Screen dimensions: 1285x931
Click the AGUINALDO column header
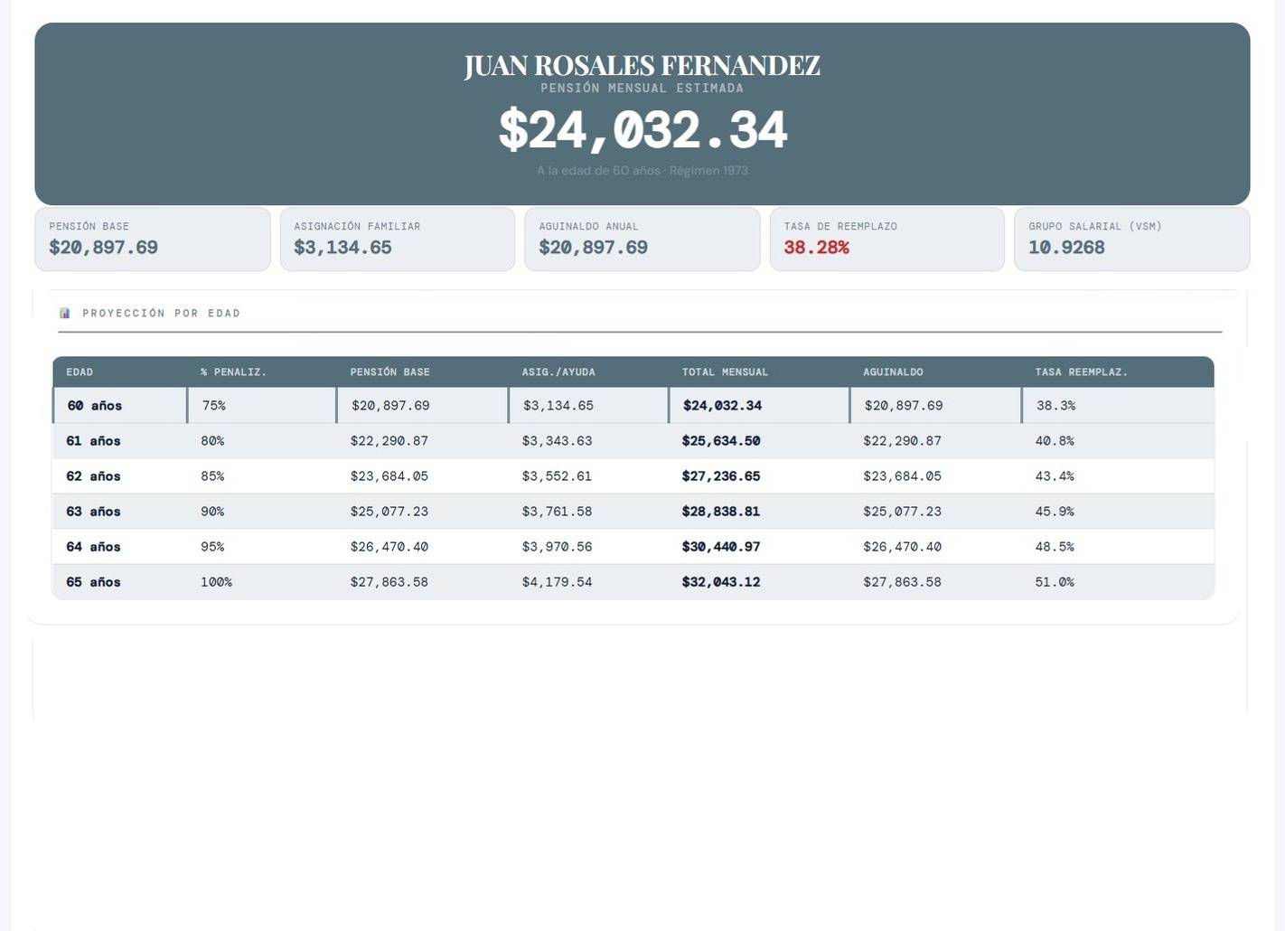coord(893,372)
